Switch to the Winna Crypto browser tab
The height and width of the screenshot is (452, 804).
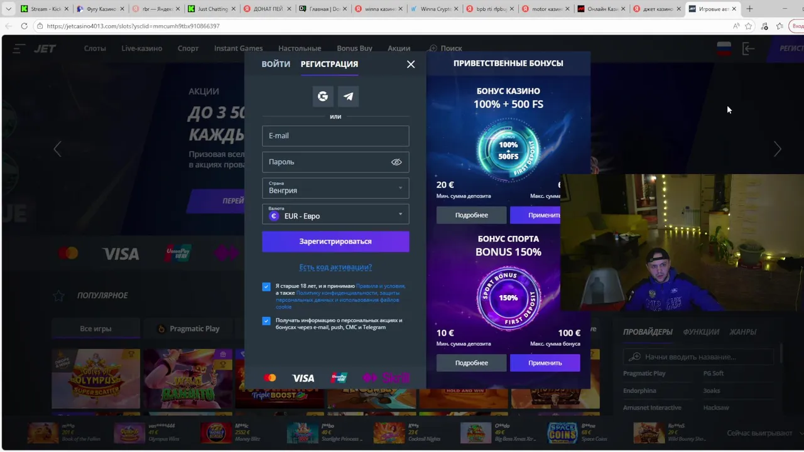pyautogui.click(x=435, y=9)
